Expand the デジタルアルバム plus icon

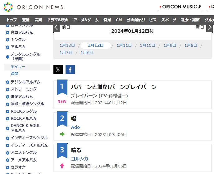click(x=8, y=82)
